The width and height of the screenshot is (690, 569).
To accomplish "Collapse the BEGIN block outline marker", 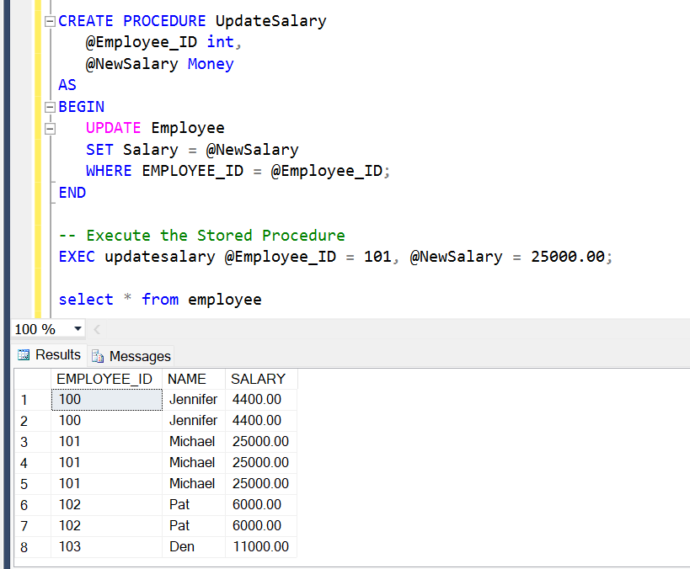I will [49, 106].
